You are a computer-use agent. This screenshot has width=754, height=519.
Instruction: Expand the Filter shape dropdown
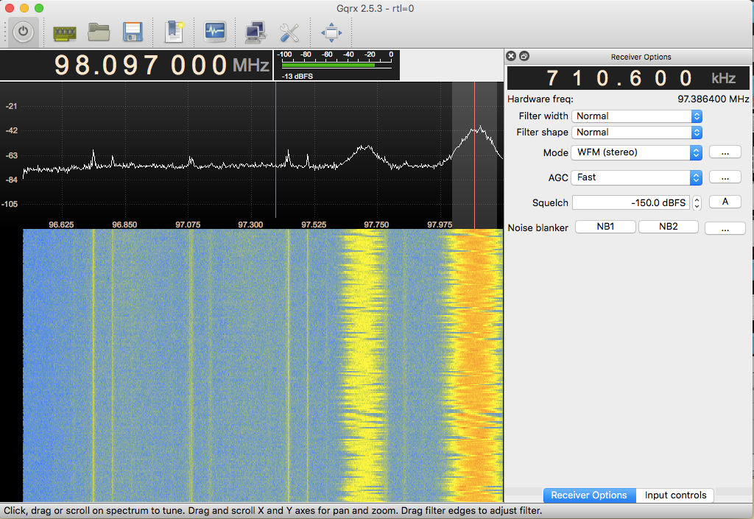[636, 133]
